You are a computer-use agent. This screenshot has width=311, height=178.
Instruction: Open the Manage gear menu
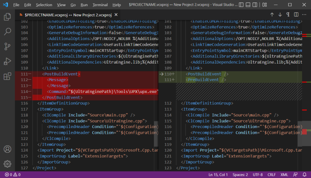point(7,164)
